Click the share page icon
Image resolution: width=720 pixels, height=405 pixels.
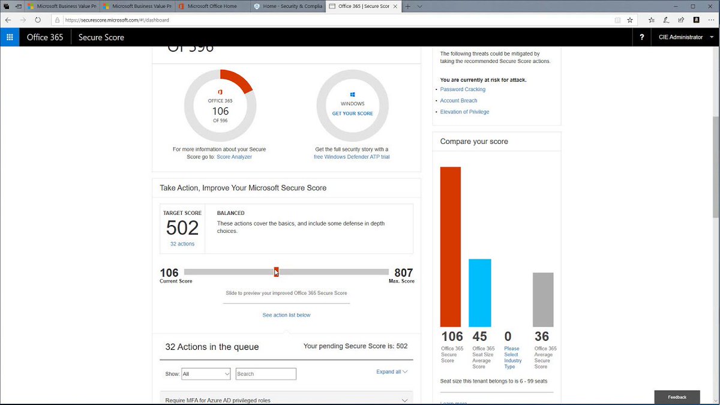(x=681, y=20)
